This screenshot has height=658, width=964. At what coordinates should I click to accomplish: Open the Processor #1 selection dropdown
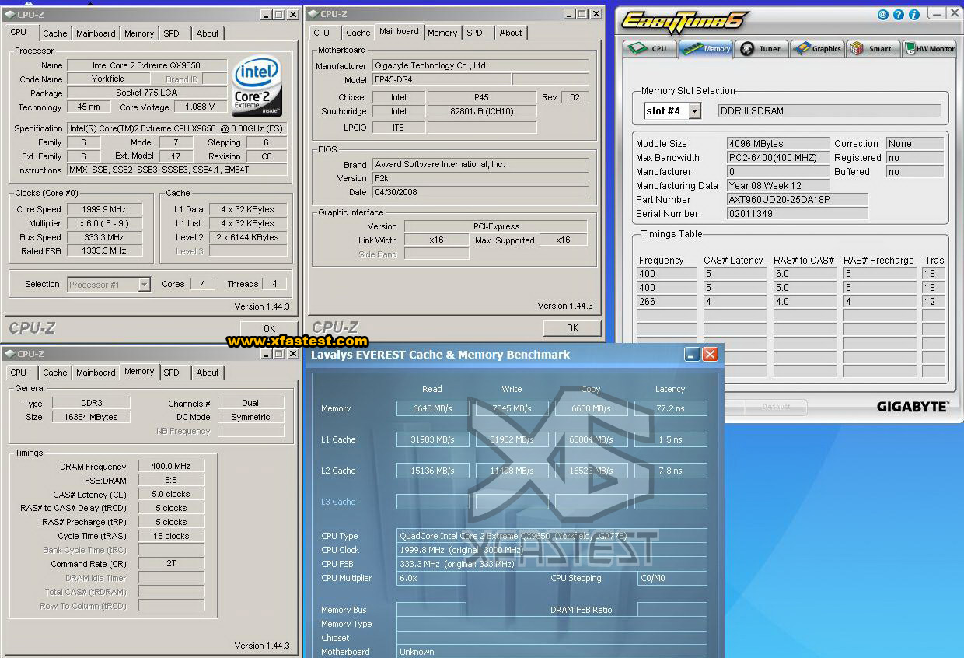[x=144, y=285]
